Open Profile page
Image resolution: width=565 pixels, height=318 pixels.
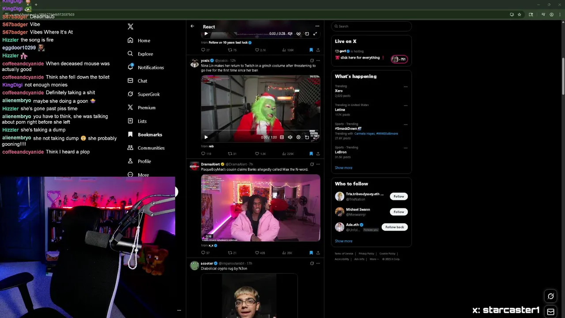[139, 161]
